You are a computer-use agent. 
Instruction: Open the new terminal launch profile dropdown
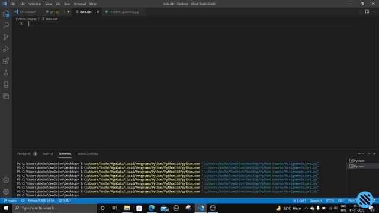(x=363, y=154)
